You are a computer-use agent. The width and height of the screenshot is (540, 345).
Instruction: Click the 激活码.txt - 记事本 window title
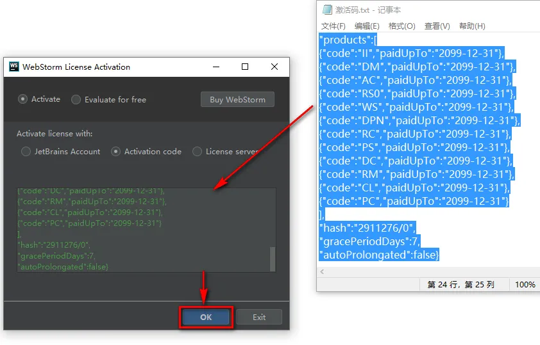click(368, 10)
